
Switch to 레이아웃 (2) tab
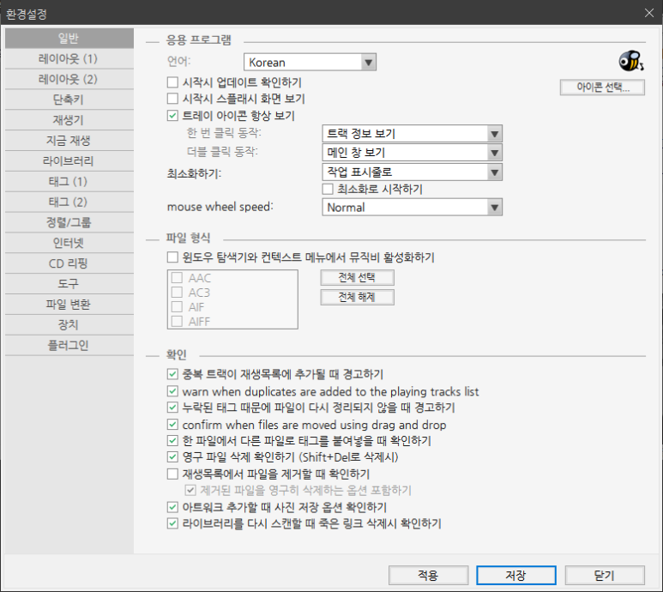69,79
